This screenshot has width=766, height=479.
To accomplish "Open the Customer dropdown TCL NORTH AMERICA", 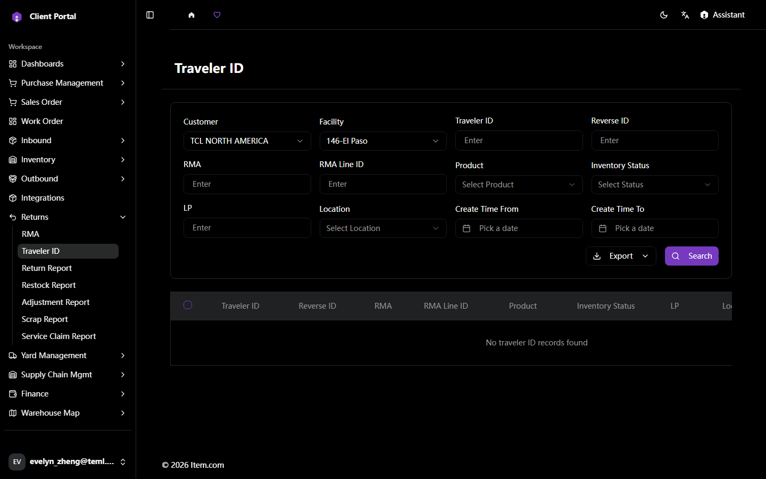I will pyautogui.click(x=247, y=141).
